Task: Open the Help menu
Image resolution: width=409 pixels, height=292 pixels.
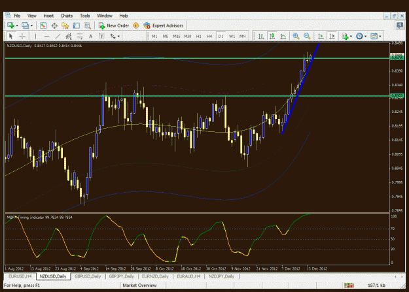Action: tap(124, 16)
